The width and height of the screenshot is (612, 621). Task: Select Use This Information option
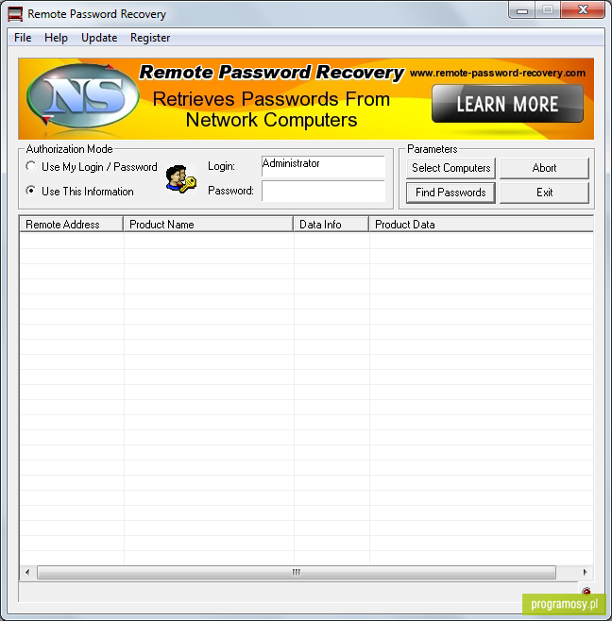pos(79,192)
